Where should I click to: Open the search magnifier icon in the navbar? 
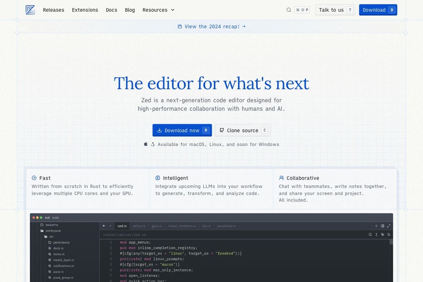coord(289,10)
